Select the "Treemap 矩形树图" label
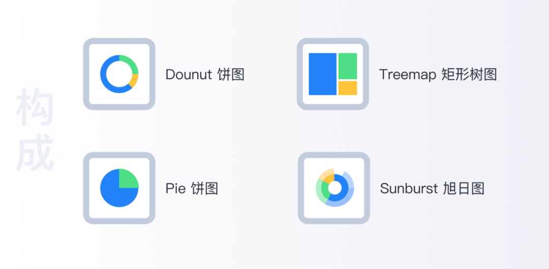549x269 pixels. 438,75
